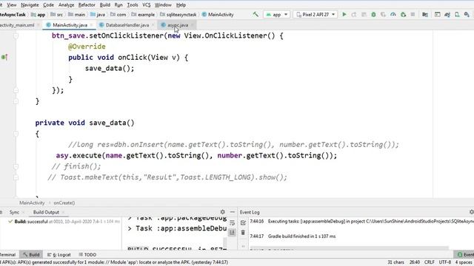Click the build output vertical scrollbar thumb

[225, 242]
